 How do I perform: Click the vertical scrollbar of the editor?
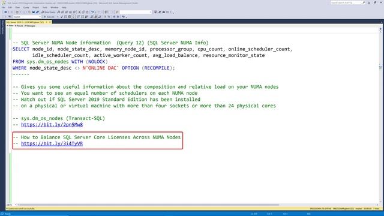pyautogui.click(x=380, y=115)
